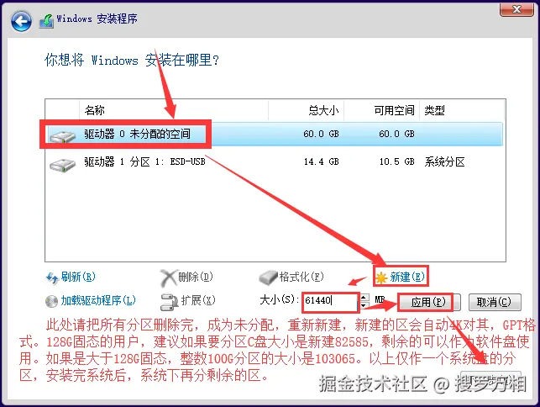Select row 驱动器 0 未分配的空间

pos(274,134)
